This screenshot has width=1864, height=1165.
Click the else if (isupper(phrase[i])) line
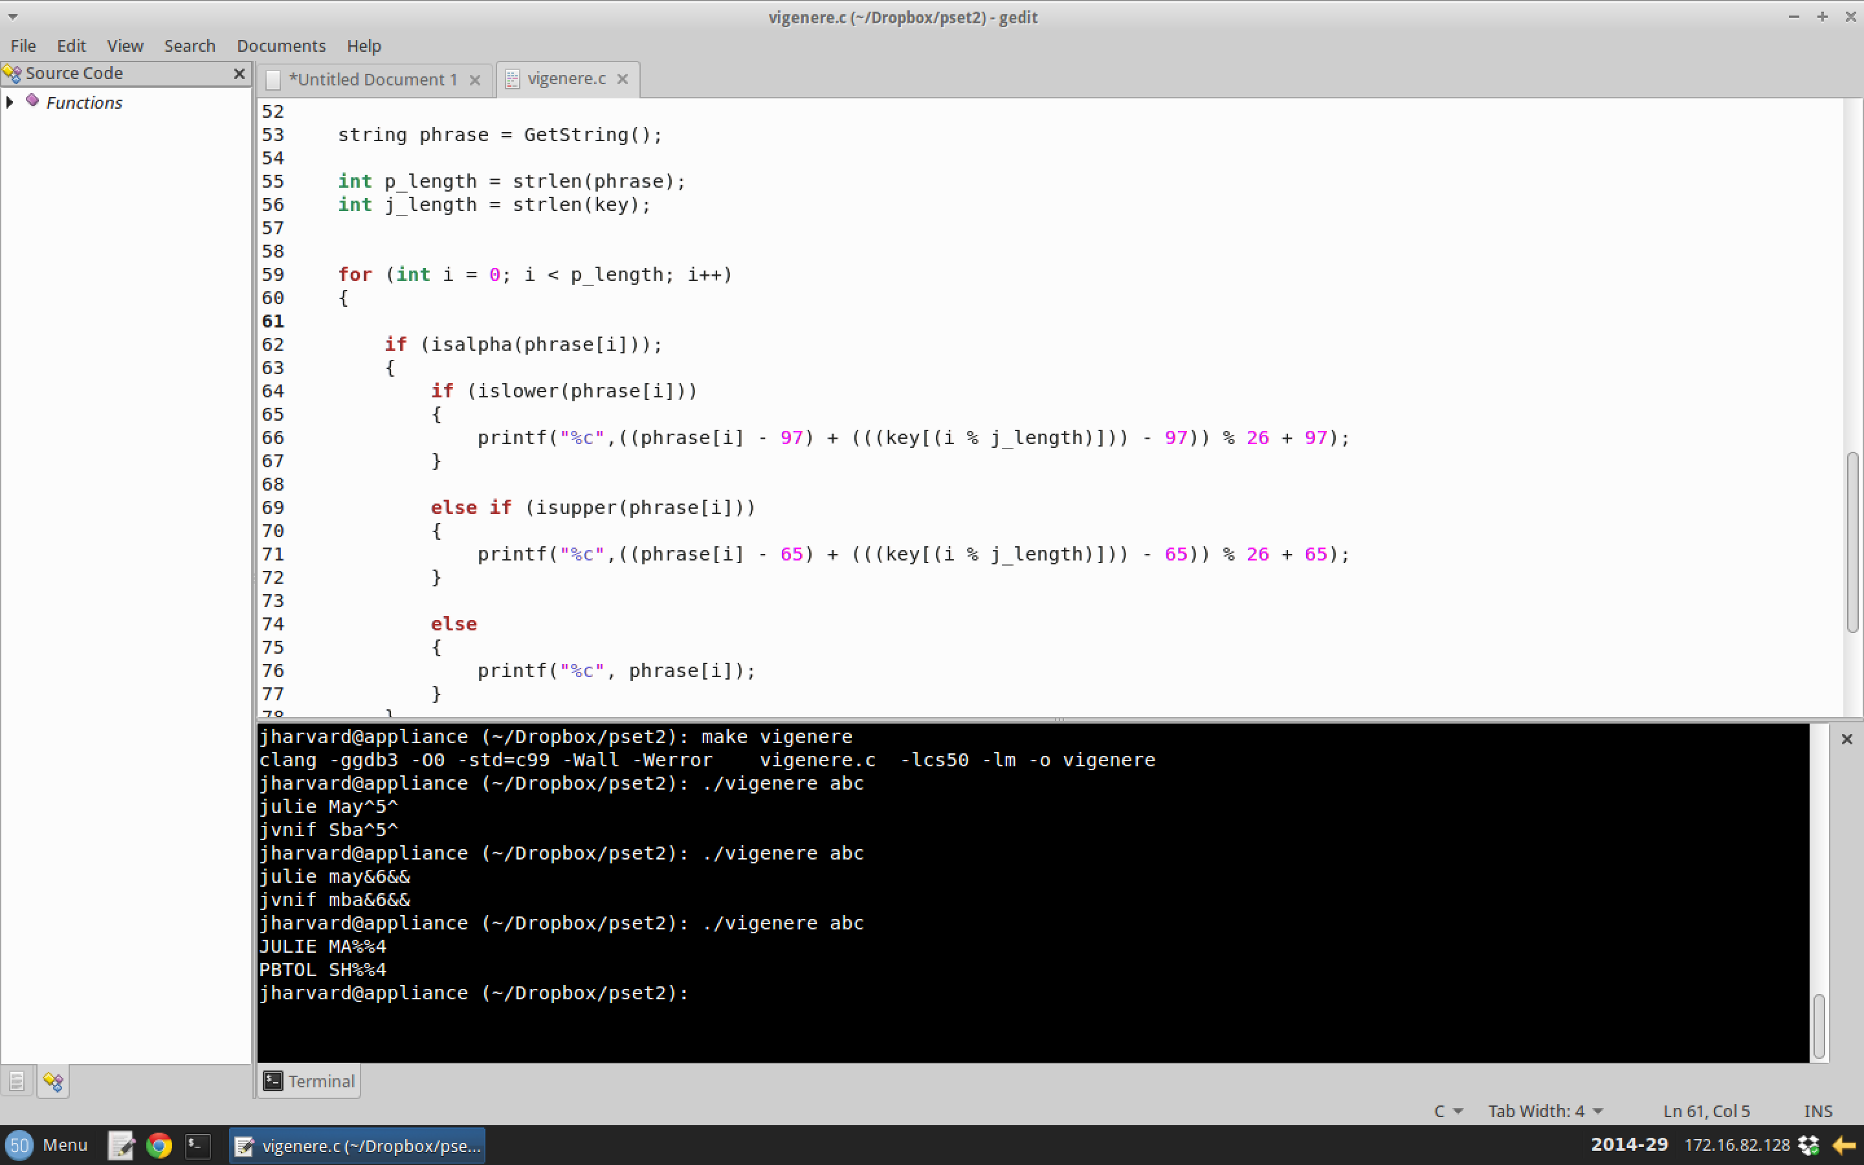(x=593, y=508)
